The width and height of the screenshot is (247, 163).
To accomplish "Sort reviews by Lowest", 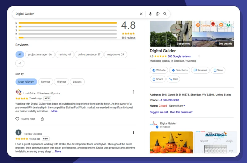I will click(77, 82).
